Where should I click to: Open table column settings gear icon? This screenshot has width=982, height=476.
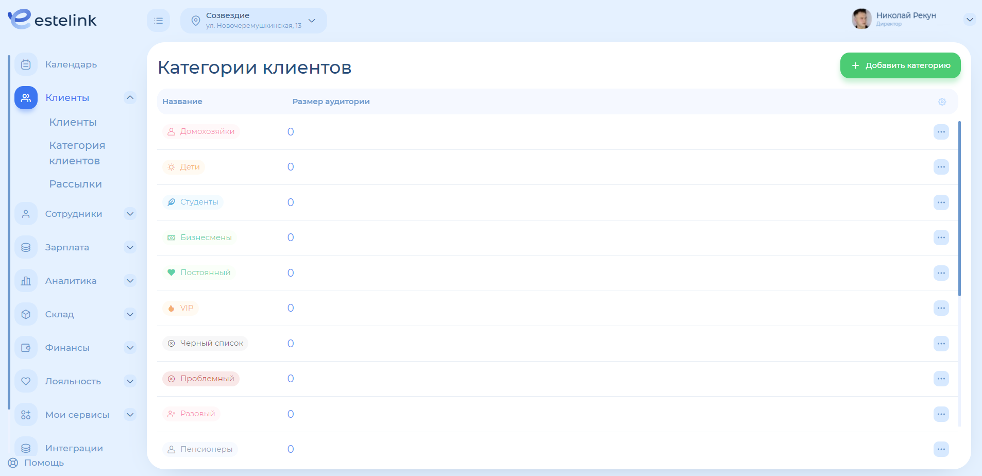(x=942, y=101)
